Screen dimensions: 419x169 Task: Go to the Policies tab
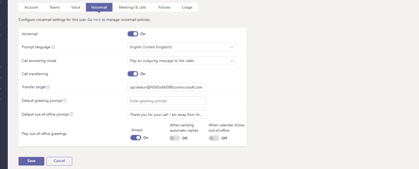point(165,7)
